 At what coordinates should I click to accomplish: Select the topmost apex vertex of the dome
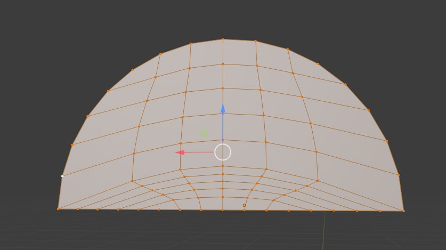coord(223,39)
